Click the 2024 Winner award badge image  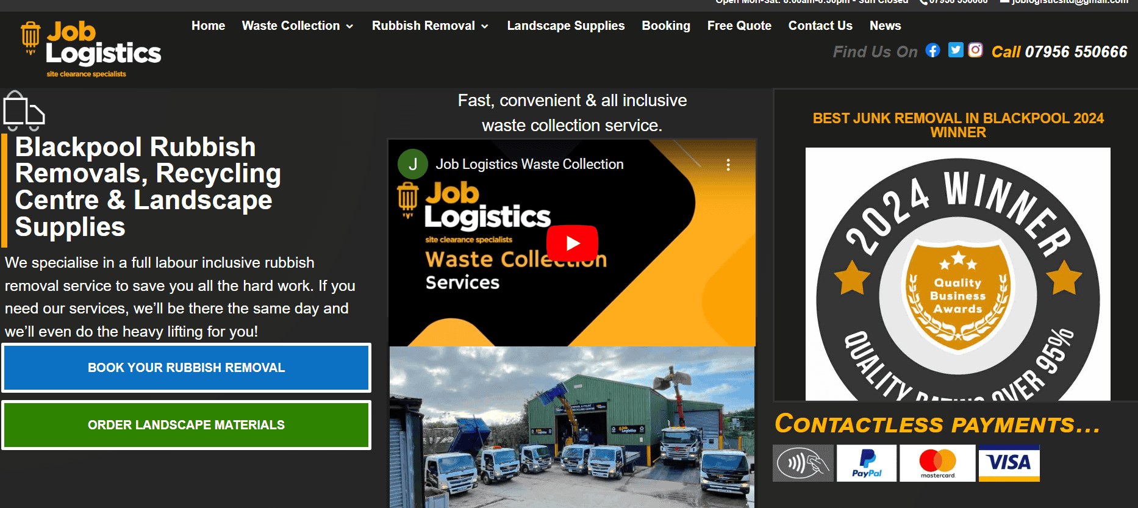[x=958, y=274]
